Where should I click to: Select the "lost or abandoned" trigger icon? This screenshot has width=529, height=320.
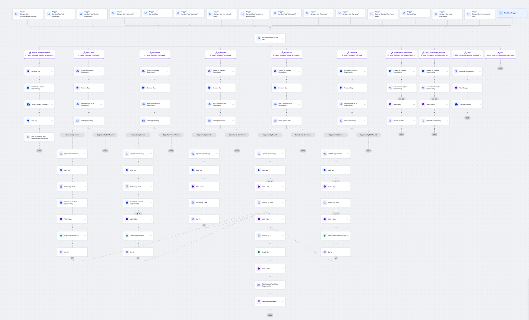tap(81, 13)
